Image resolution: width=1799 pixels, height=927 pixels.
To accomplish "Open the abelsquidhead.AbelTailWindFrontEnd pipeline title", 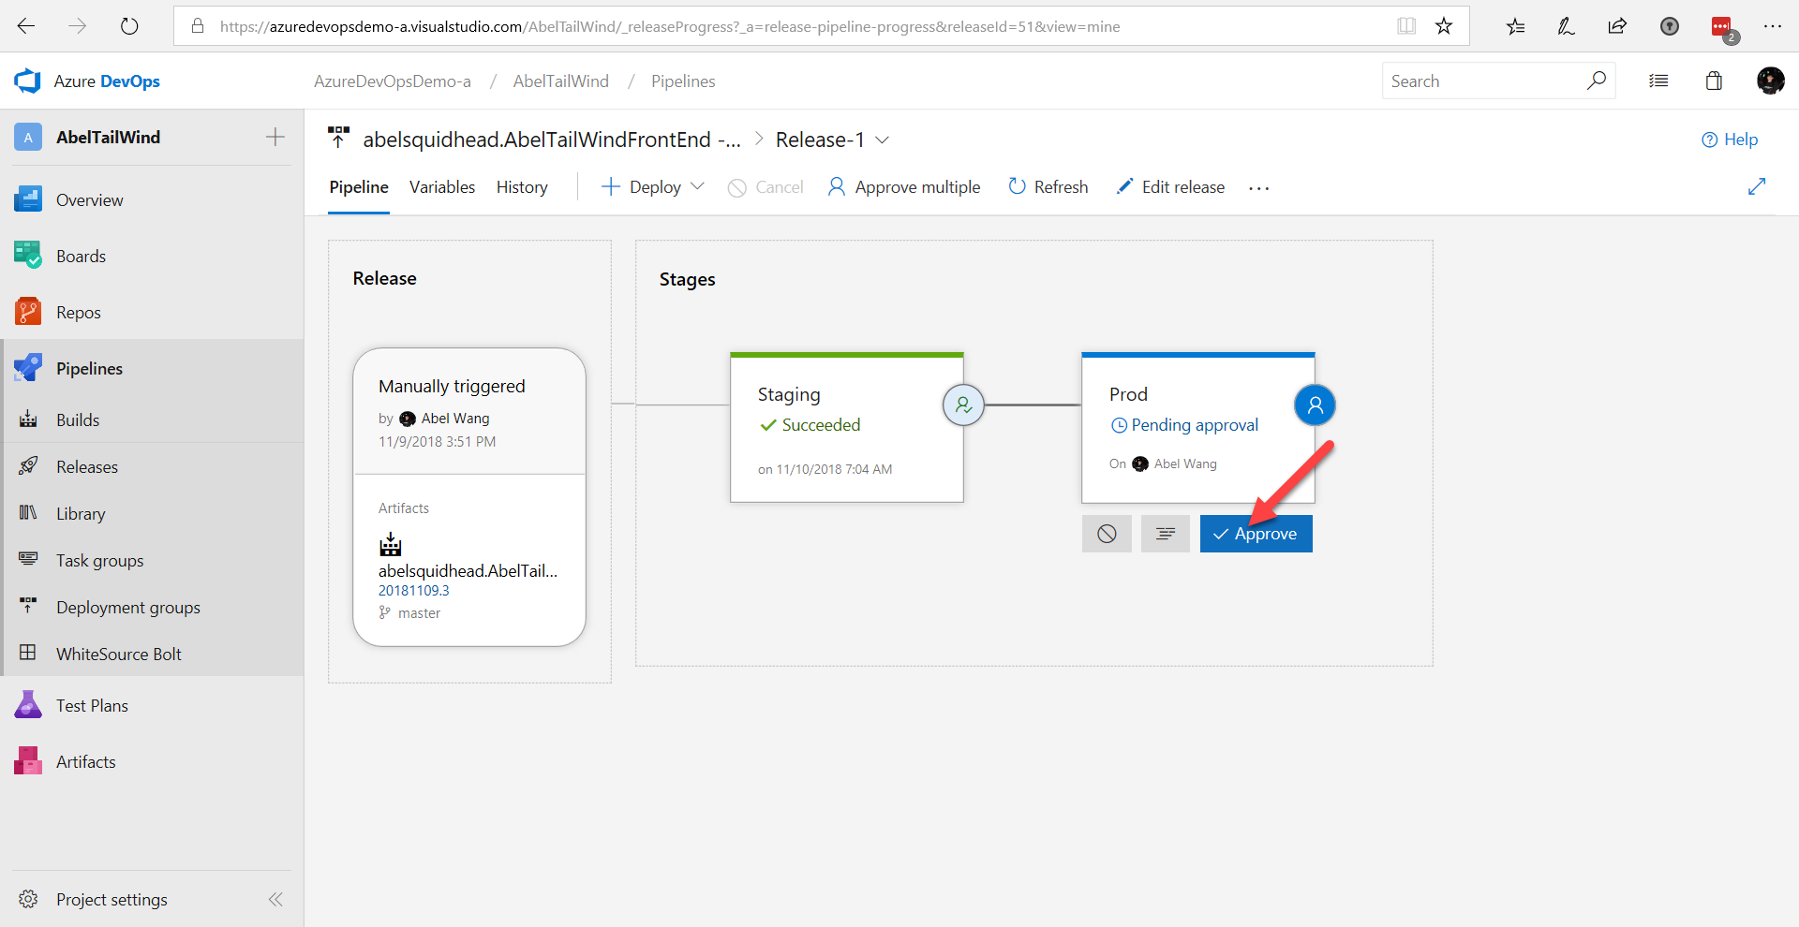I will 552,140.
